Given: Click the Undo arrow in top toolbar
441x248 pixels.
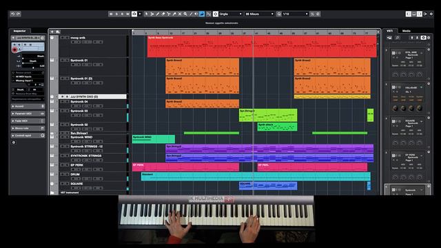Looking at the screenshot, I should [12, 14].
